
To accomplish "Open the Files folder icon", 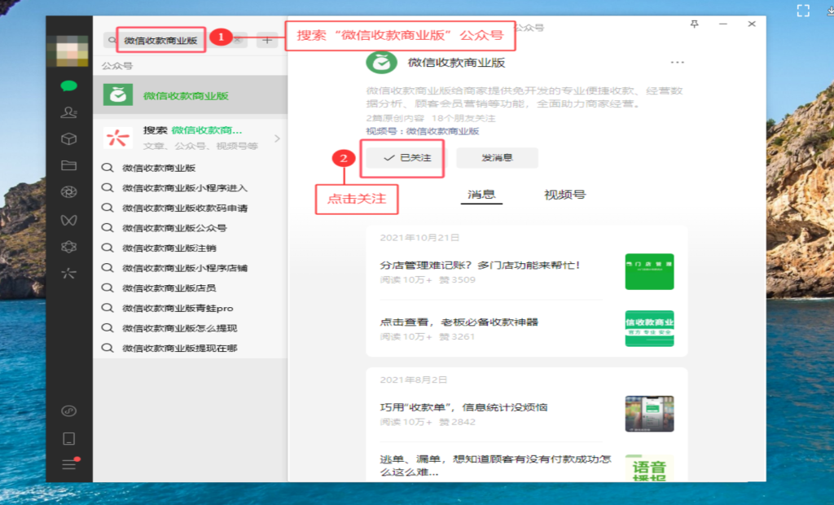I will click(68, 165).
